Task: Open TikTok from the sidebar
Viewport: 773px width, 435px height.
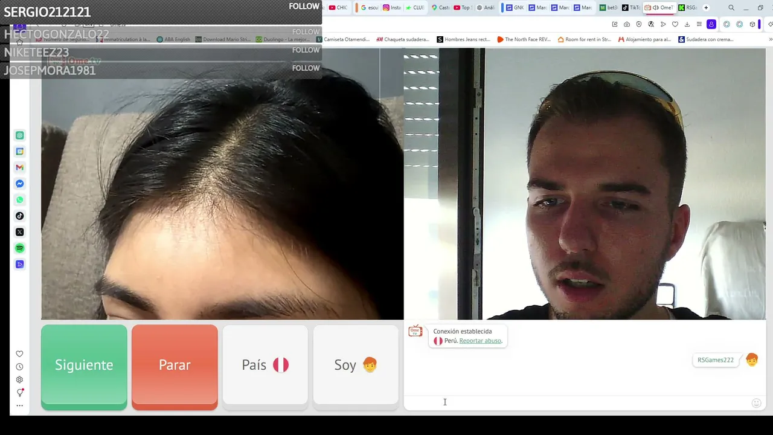Action: (20, 216)
